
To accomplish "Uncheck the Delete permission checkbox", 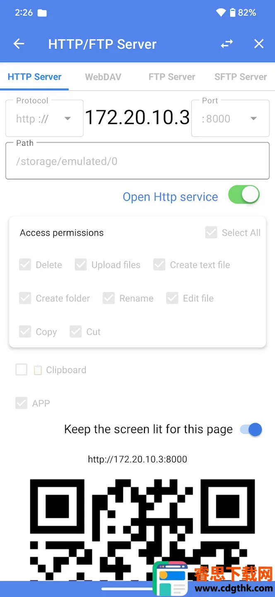I will [25, 265].
